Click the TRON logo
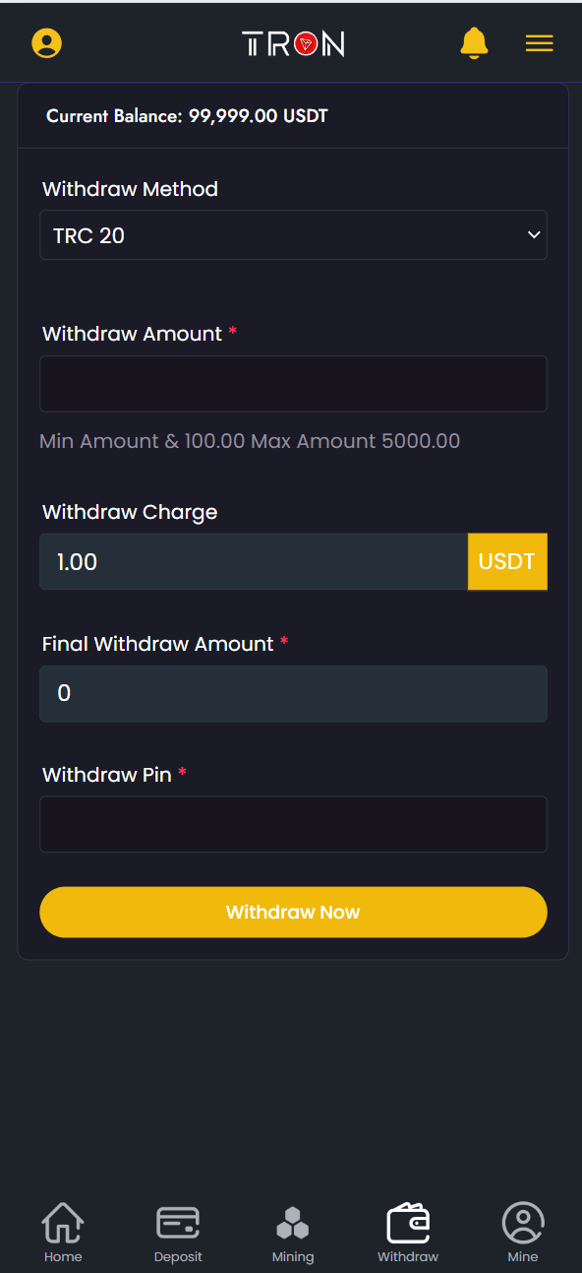This screenshot has width=582, height=1273. click(x=293, y=43)
